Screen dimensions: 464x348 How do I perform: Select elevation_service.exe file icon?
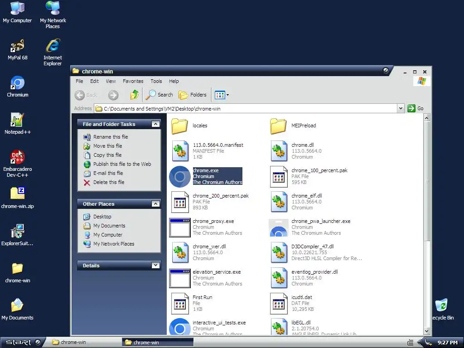coord(179,278)
